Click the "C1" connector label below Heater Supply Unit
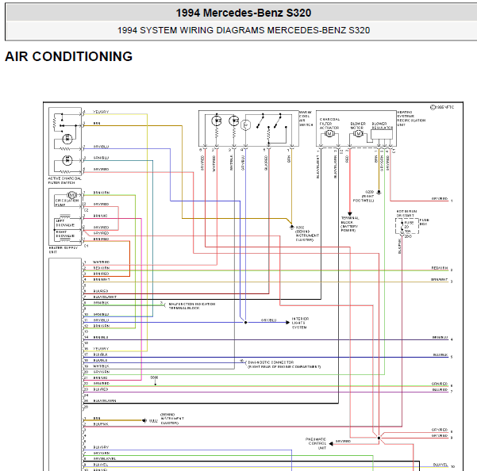The image size is (477, 471). pos(87,246)
